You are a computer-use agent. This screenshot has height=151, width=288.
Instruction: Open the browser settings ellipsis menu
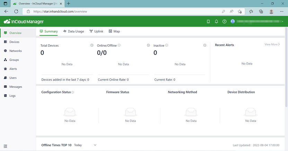click(281, 11)
